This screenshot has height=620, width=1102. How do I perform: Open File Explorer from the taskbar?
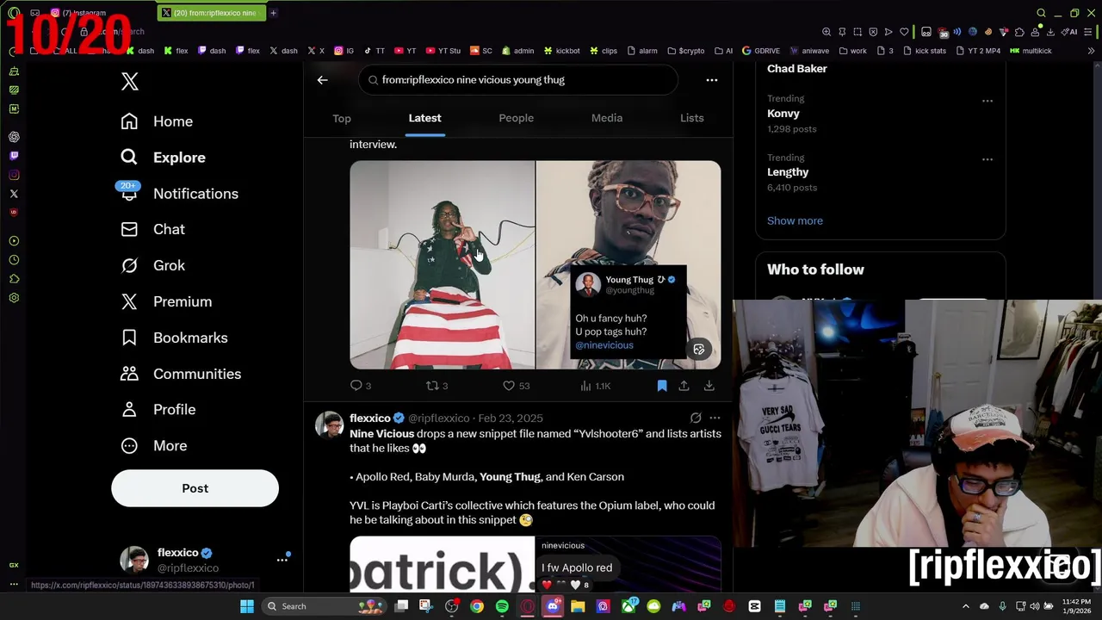point(578,606)
